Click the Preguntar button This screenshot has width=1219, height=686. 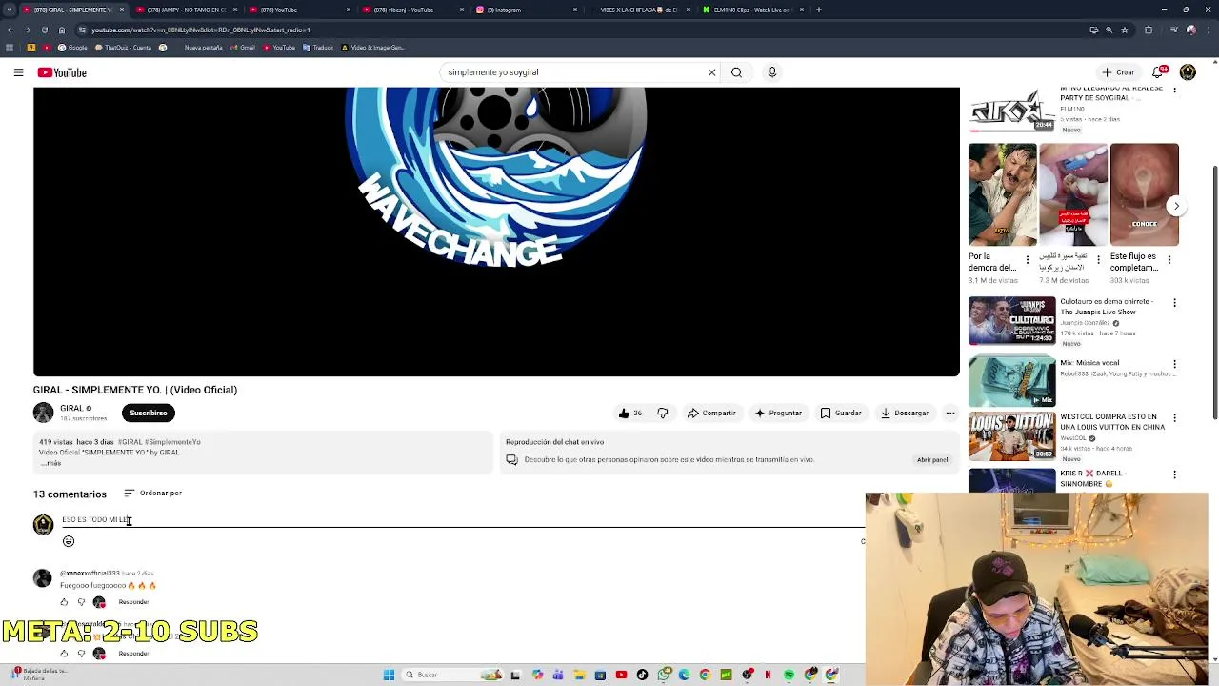pos(778,413)
